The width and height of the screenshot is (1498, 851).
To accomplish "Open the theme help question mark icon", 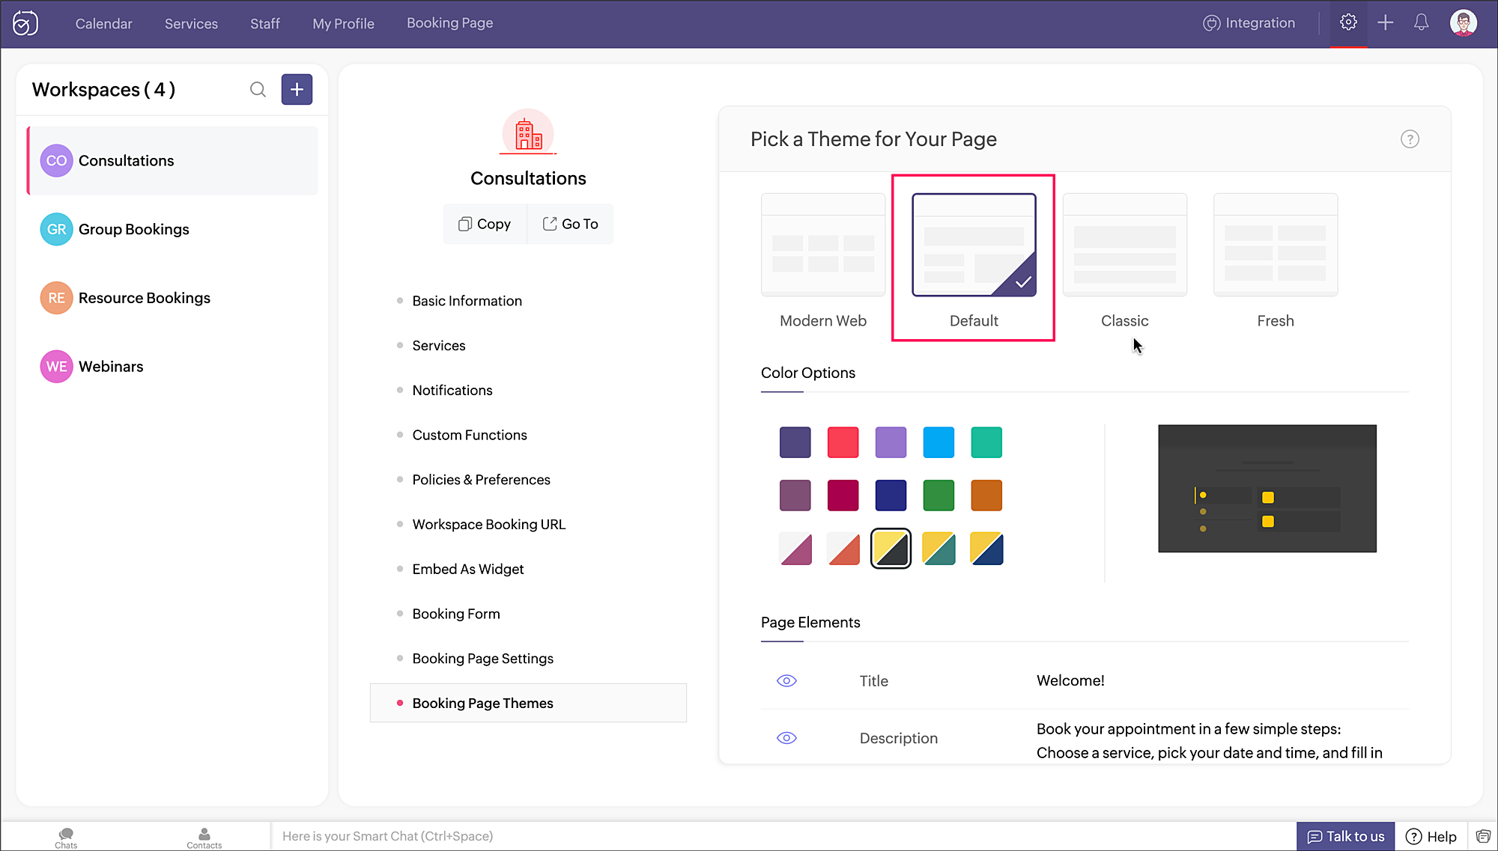I will 1409,139.
